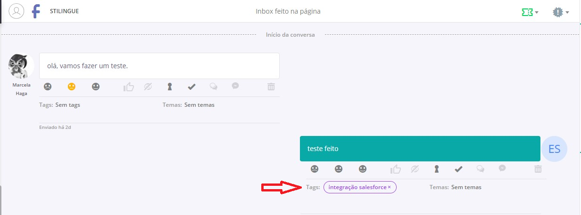Delete the first message with trash icon
The image size is (581, 215).
(x=271, y=87)
